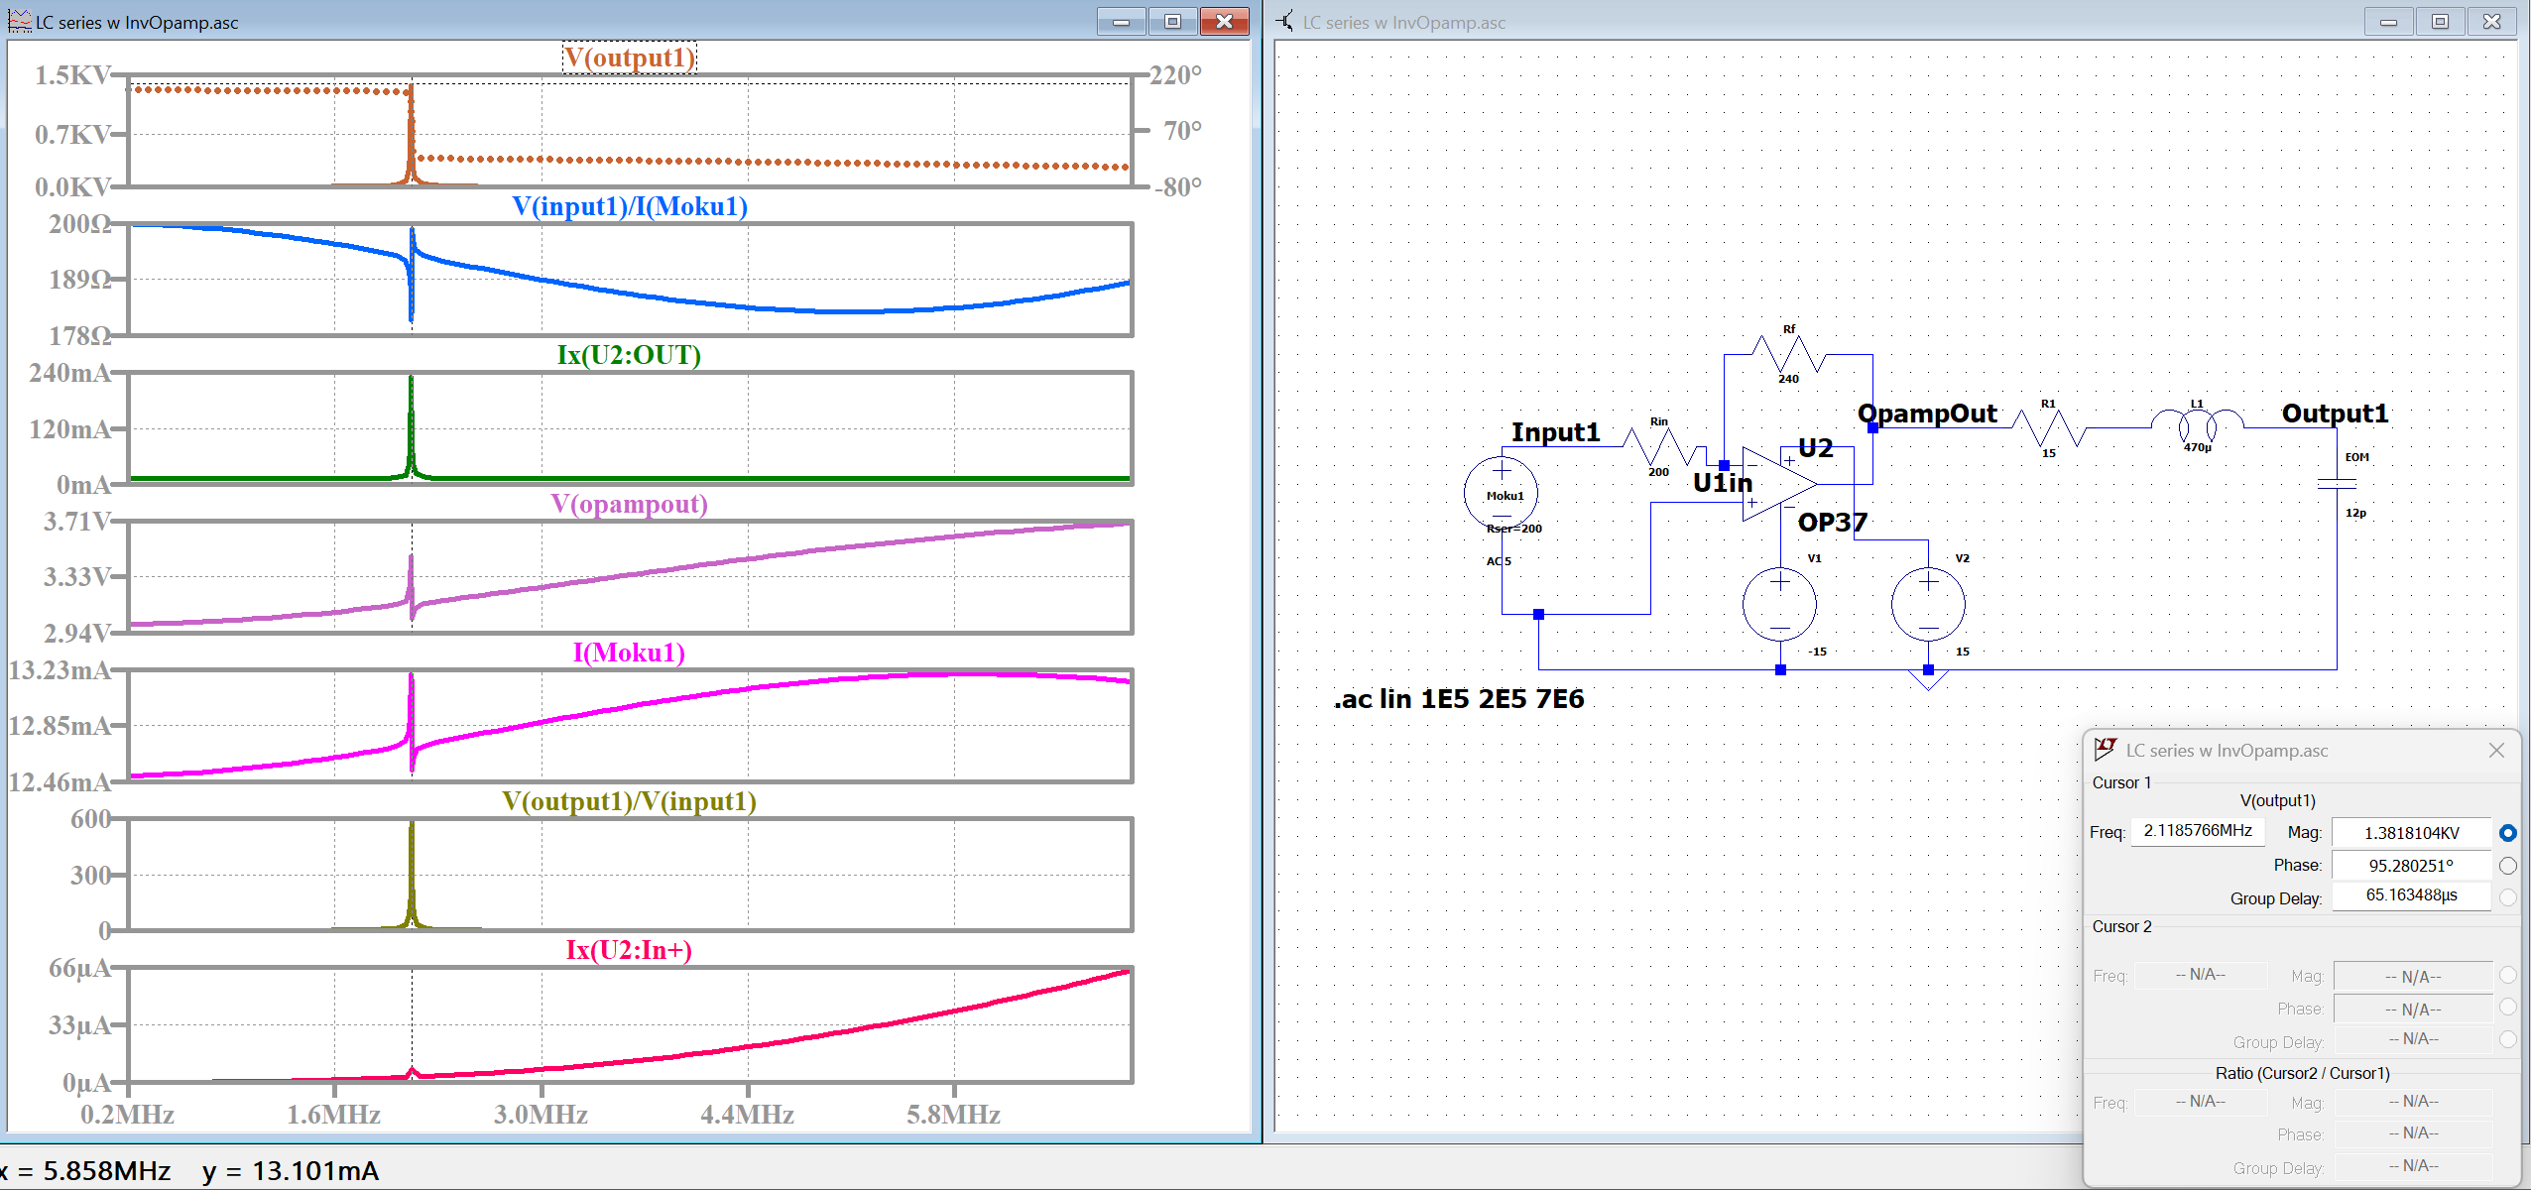2531x1190 pixels.
Task: Click the L1 inductor symbol
Action: pos(2197,425)
